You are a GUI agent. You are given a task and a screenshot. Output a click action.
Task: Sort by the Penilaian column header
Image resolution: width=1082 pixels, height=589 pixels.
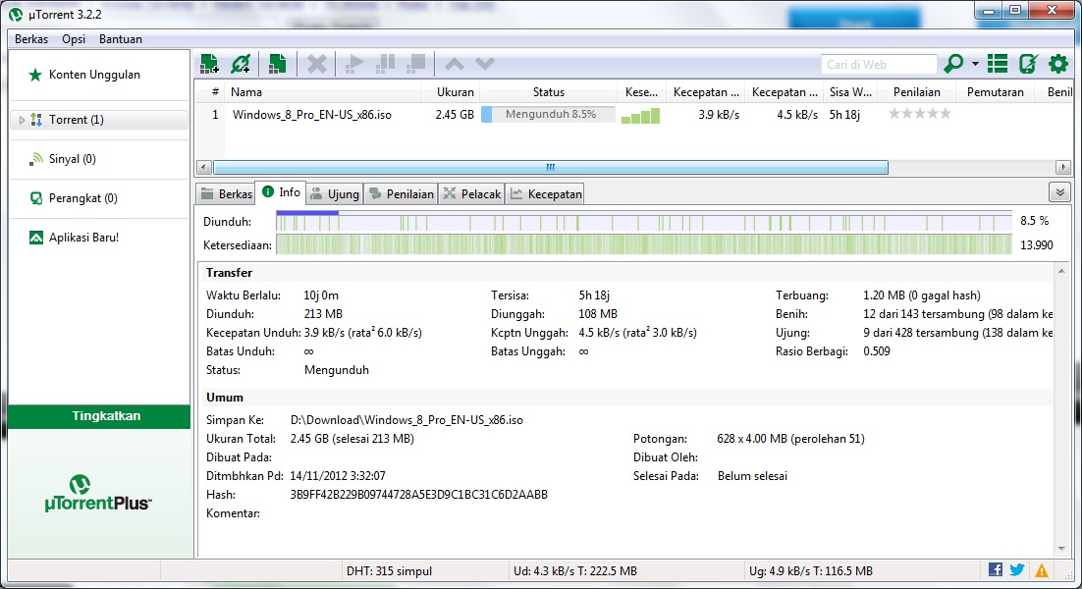click(x=916, y=92)
